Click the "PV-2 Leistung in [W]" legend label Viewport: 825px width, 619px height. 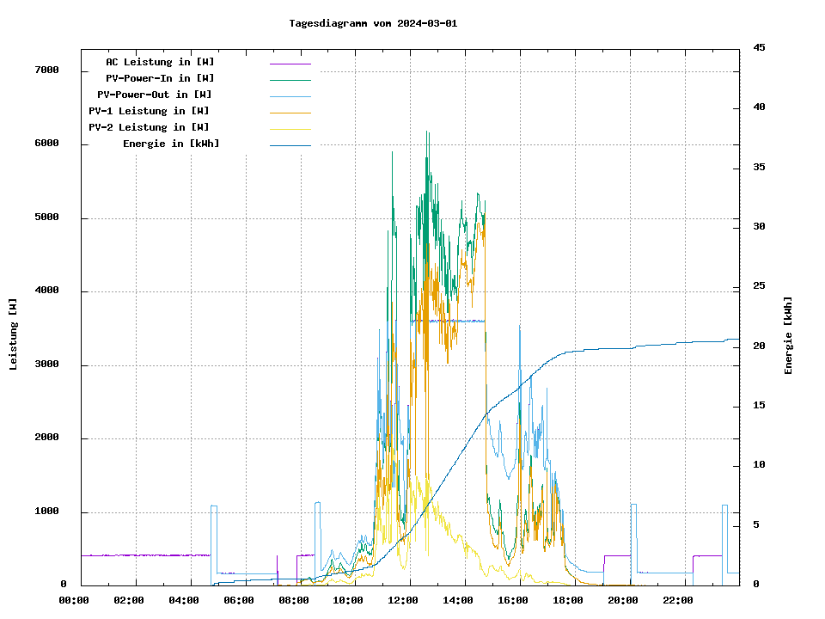coord(148,127)
